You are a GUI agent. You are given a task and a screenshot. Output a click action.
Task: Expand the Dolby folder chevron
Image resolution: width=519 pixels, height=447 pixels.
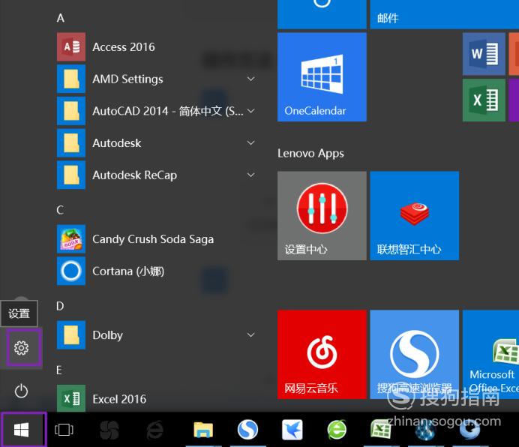pyautogui.click(x=251, y=334)
